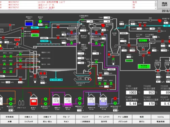Click the green valve on the cyan water line
Image resolution: width=170 pixels, height=127 pixels.
pos(46,27)
